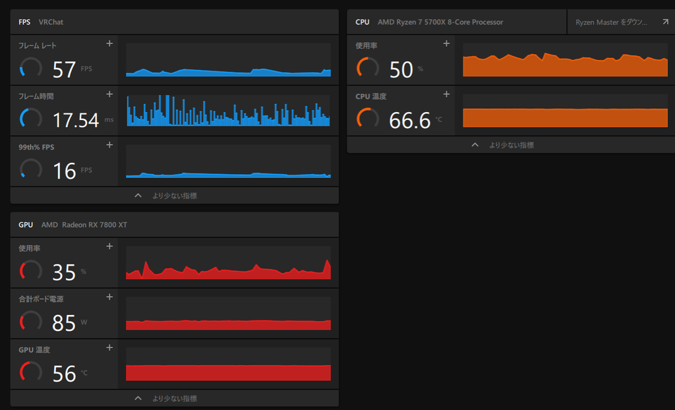The width and height of the screenshot is (675, 410).
Task: Click the plus icon on 合計ボード電源 row
Action: [109, 297]
